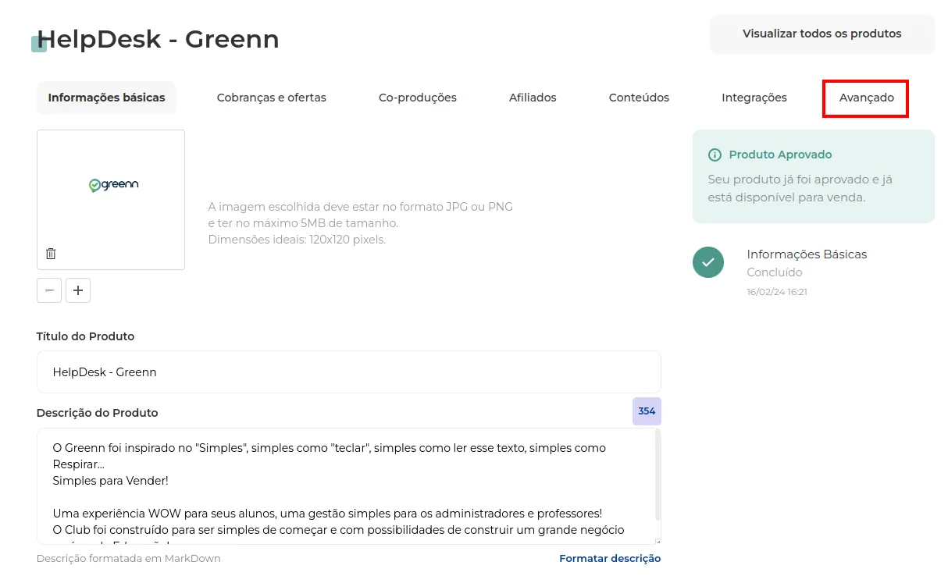Switch to the Avançado tab

point(867,98)
